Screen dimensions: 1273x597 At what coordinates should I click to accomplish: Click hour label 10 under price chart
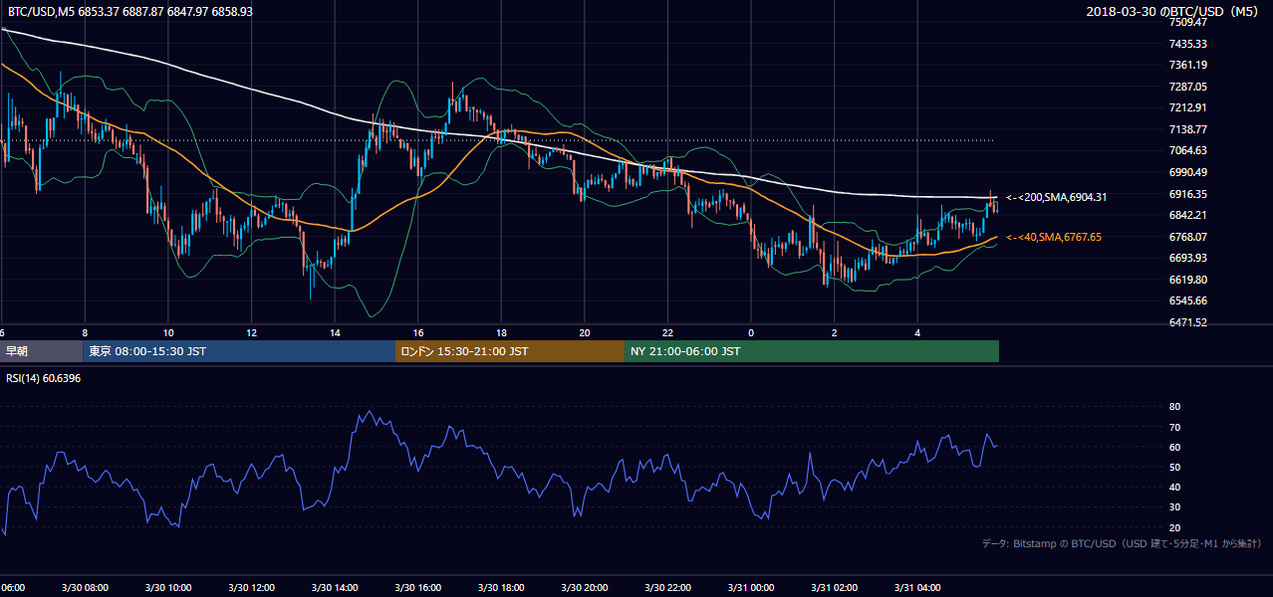click(x=168, y=332)
